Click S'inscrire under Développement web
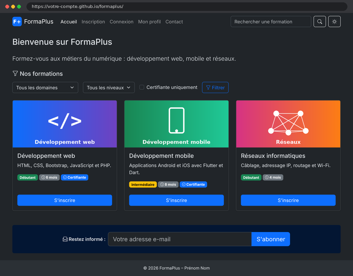Screen dimensions: 353x276 (x=65, y=200)
